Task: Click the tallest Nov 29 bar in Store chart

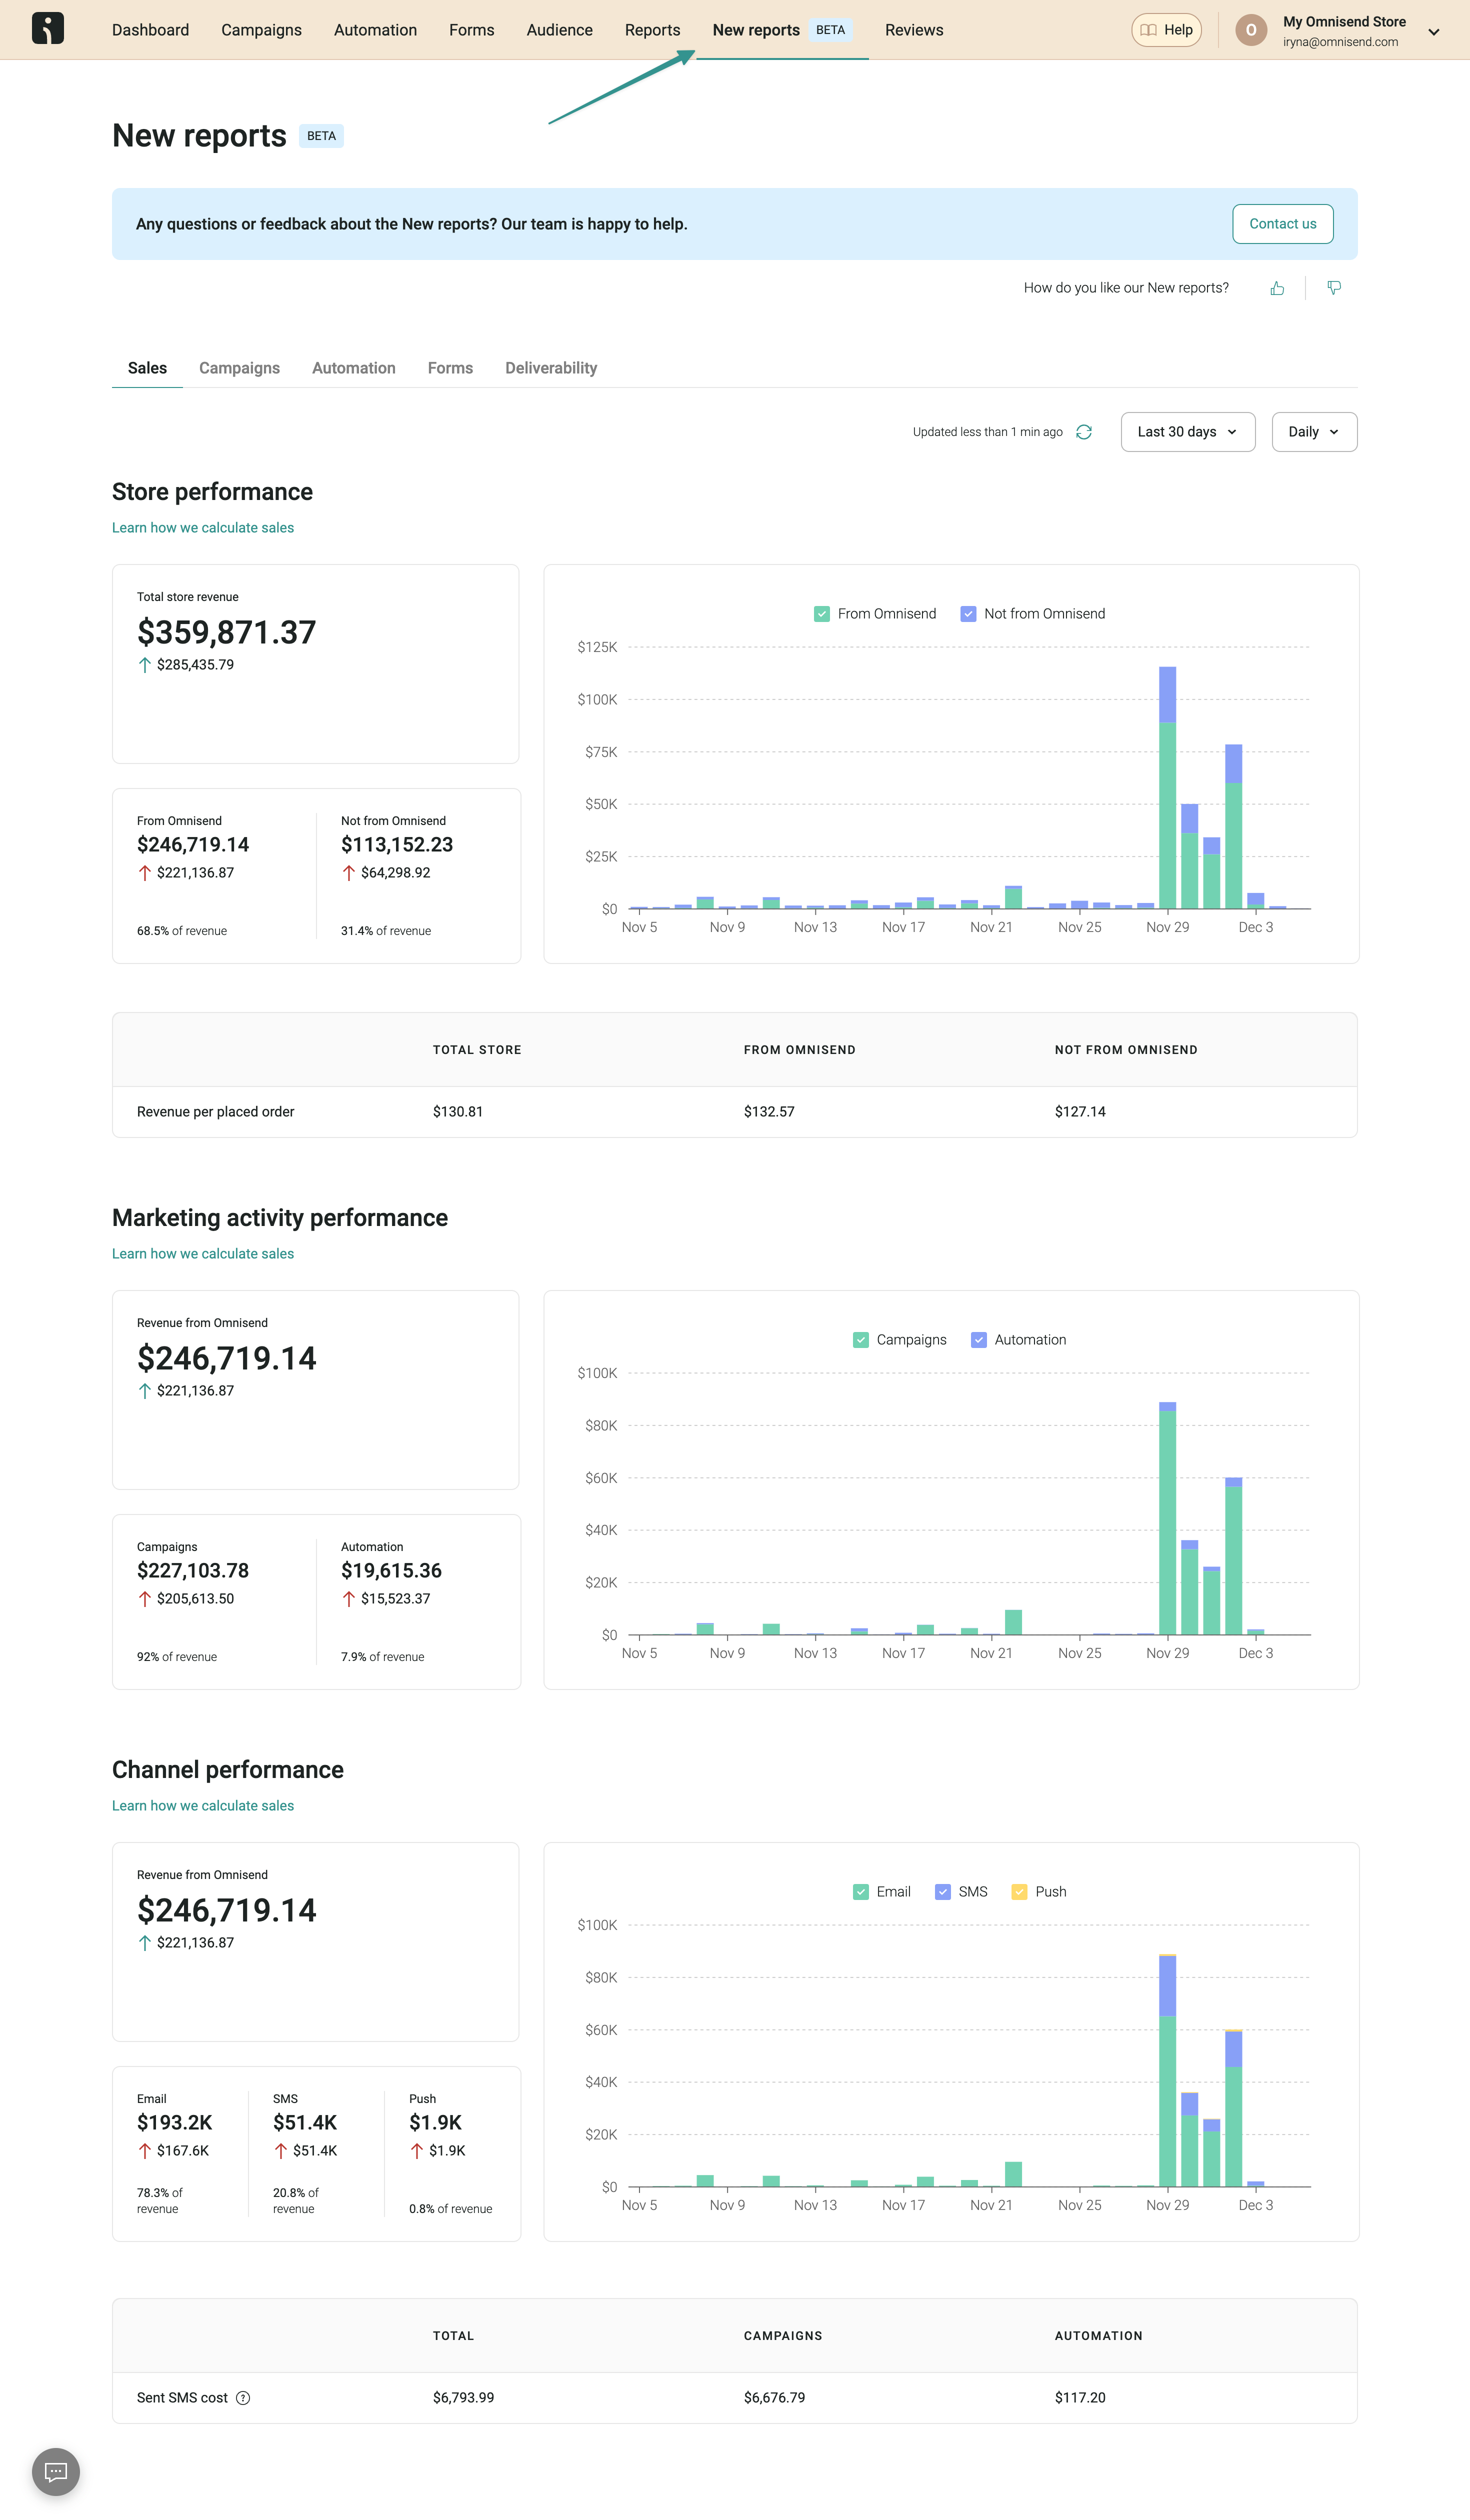Action: (1167, 788)
